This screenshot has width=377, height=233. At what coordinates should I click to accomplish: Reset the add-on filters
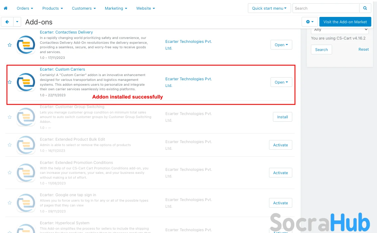tap(363, 49)
